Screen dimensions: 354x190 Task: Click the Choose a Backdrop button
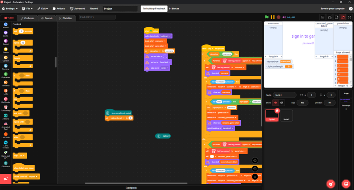pos(346,184)
